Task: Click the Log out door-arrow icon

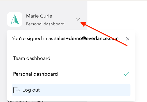Action: pyautogui.click(x=17, y=90)
